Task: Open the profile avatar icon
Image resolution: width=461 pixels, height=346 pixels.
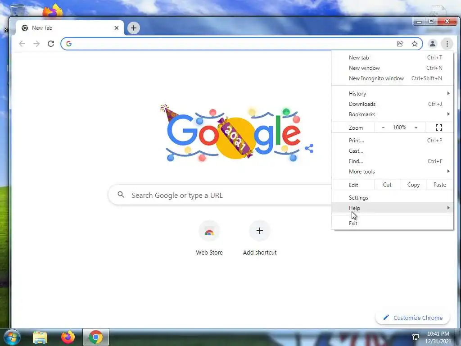Action: 433,44
